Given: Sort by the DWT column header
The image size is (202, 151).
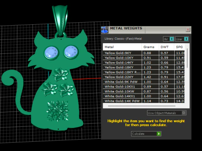Looking at the screenshot, I should click(166, 47).
